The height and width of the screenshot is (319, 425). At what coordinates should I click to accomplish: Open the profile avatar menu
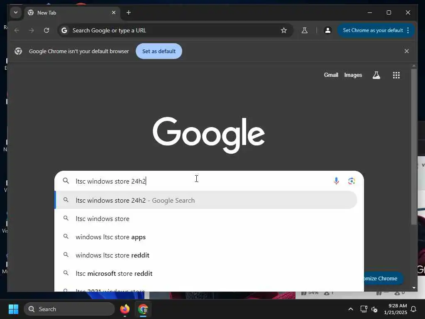[x=328, y=30]
